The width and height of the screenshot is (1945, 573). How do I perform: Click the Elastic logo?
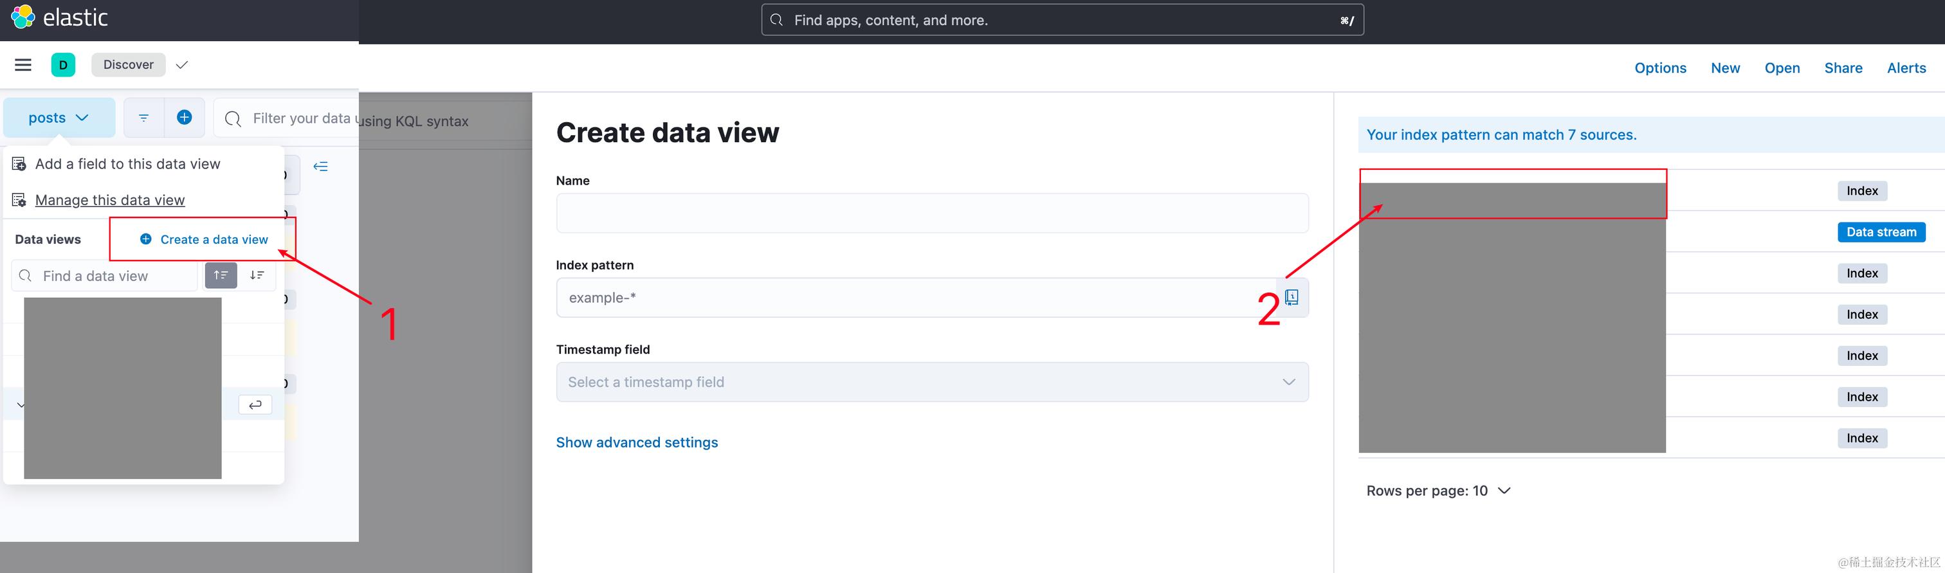(x=60, y=17)
